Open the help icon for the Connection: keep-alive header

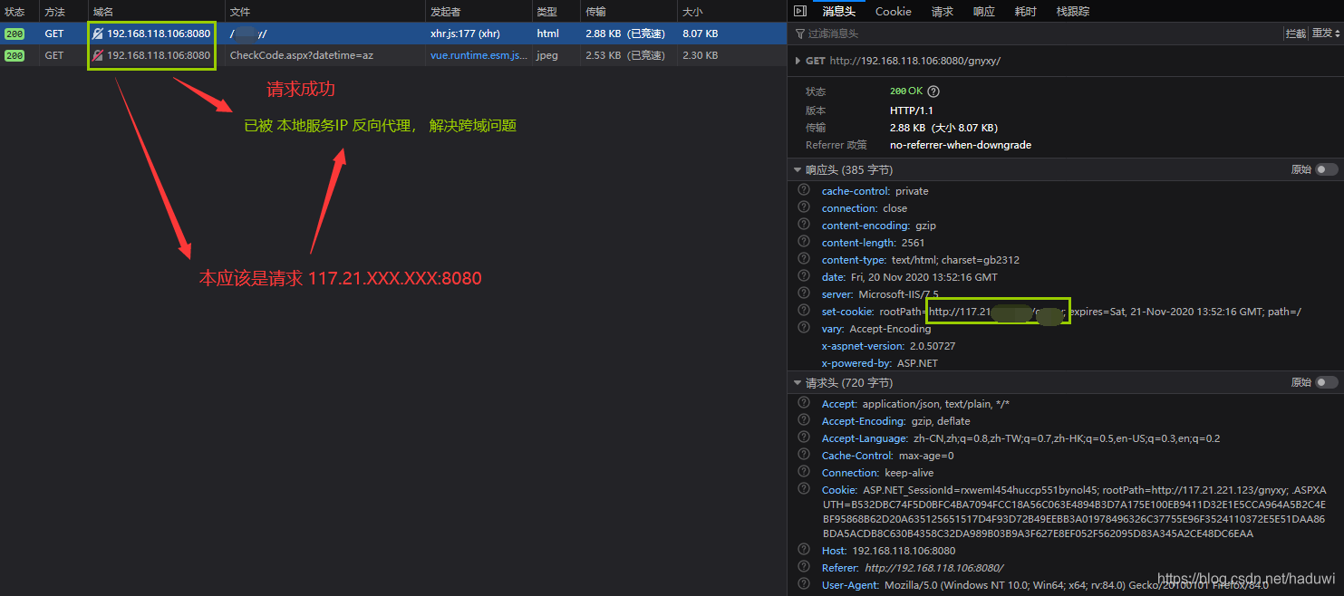click(803, 472)
